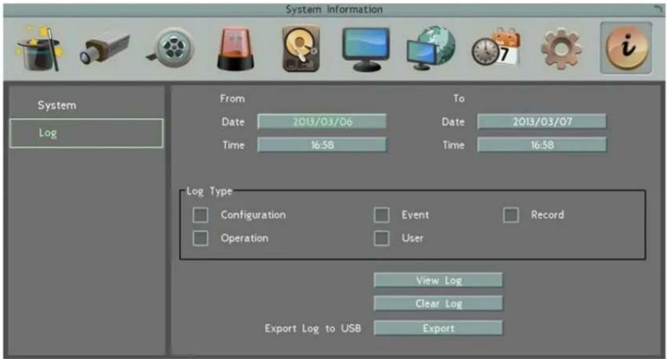Open the information 'i' icon
Screen dimensions: 667x359
[x=626, y=48]
